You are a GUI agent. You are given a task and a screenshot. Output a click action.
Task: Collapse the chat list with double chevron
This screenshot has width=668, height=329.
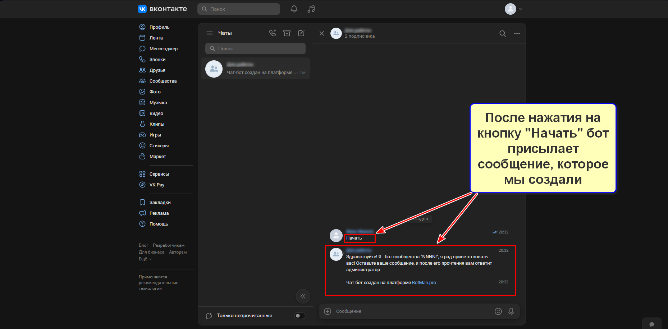pyautogui.click(x=303, y=296)
